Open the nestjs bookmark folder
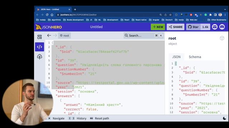 pyautogui.click(x=179, y=20)
